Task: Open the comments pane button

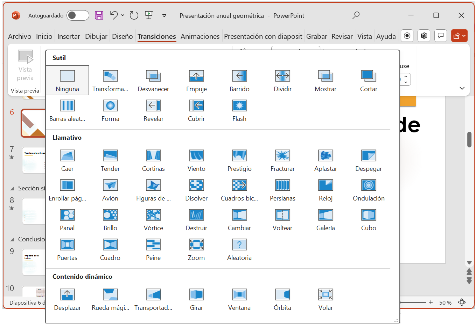Action: point(441,36)
